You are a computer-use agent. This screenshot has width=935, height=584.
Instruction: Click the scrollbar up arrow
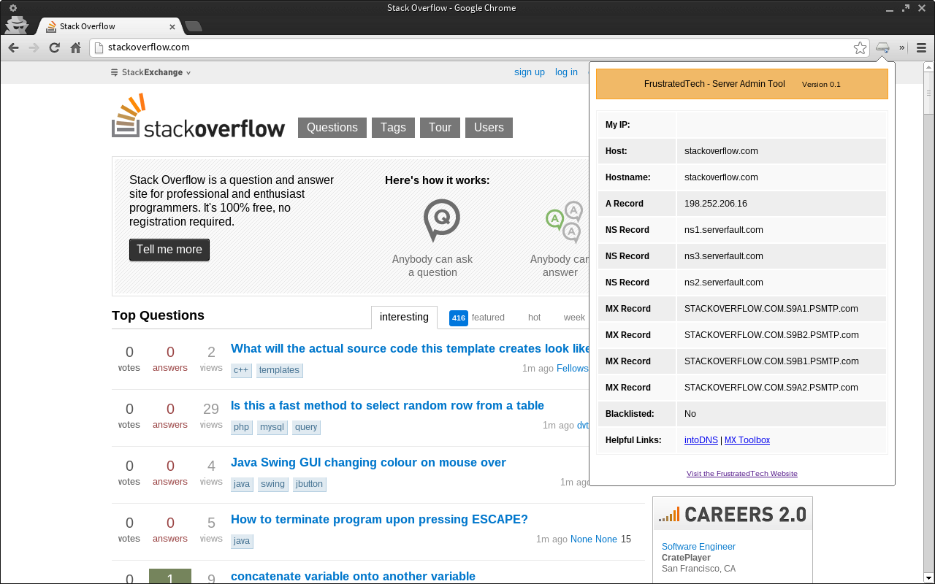pyautogui.click(x=928, y=66)
